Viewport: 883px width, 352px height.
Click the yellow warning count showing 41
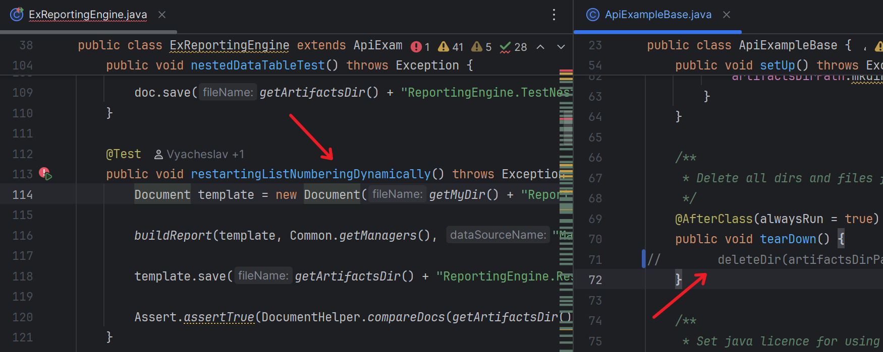(x=451, y=47)
